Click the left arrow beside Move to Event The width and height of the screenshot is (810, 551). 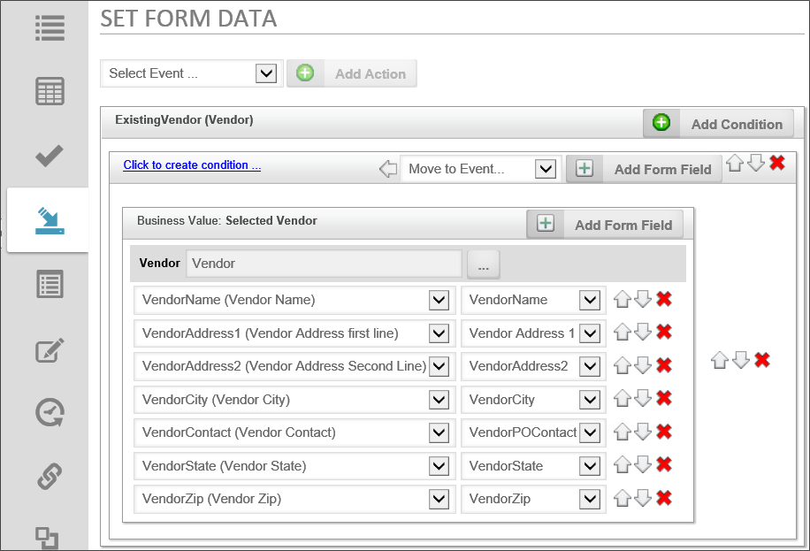pyautogui.click(x=387, y=169)
